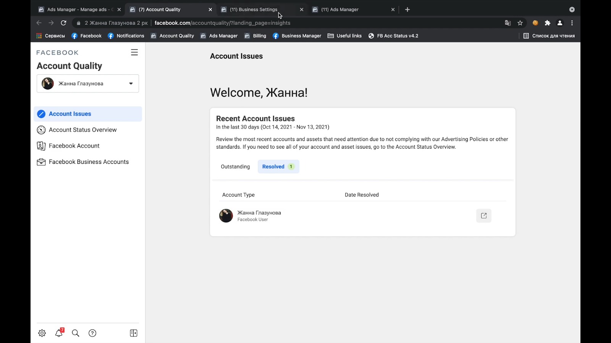Open FB Acc Status v4.2 bookmark

(393, 36)
